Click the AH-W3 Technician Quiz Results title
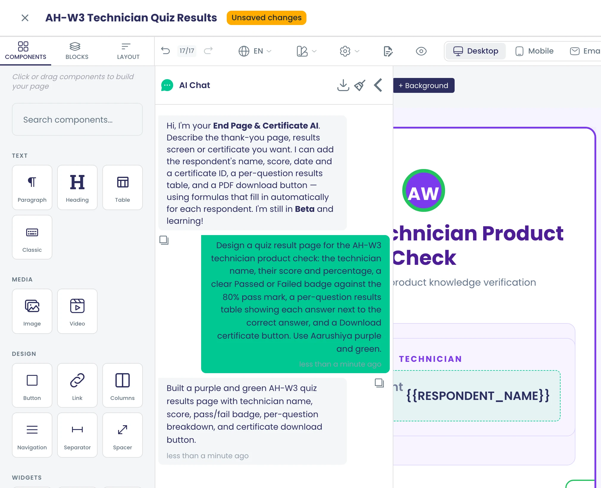601x488 pixels. pos(131,18)
